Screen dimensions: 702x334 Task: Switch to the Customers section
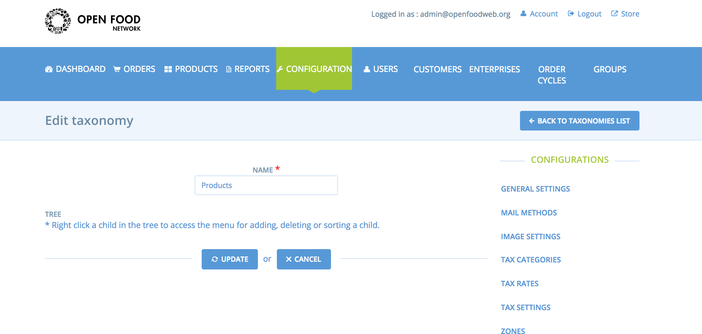(x=437, y=69)
